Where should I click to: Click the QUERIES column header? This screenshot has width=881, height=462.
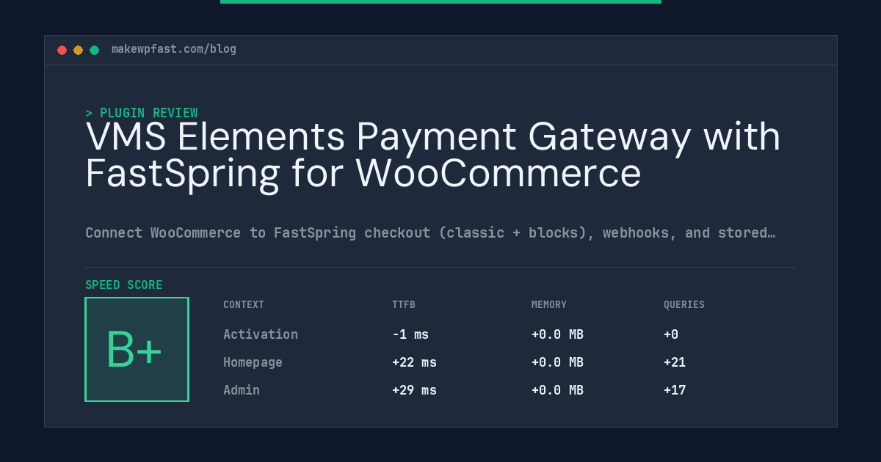click(684, 304)
